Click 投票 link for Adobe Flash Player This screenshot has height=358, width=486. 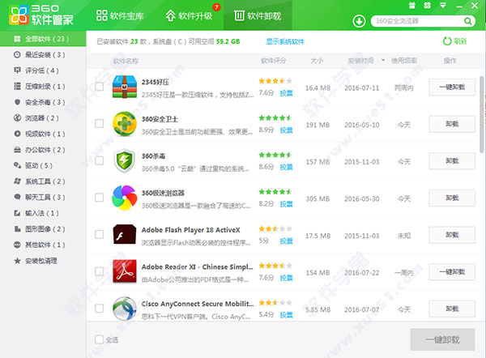pyautogui.click(x=286, y=241)
